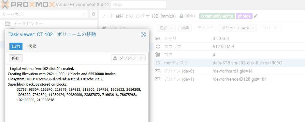Click the ダウンロード button
Image resolution: width=305 pixels, height=122 pixels.
coord(128,58)
